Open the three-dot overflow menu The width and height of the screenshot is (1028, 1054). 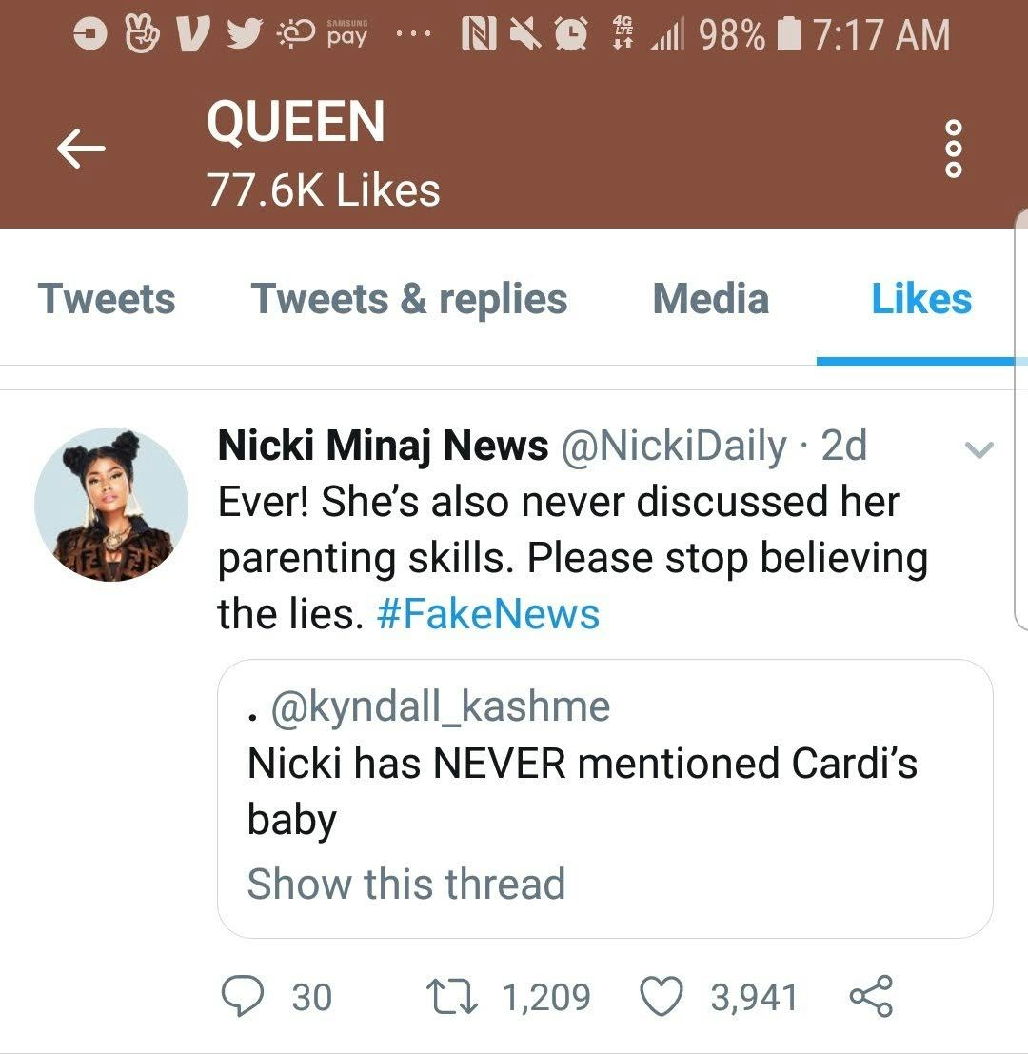[954, 150]
